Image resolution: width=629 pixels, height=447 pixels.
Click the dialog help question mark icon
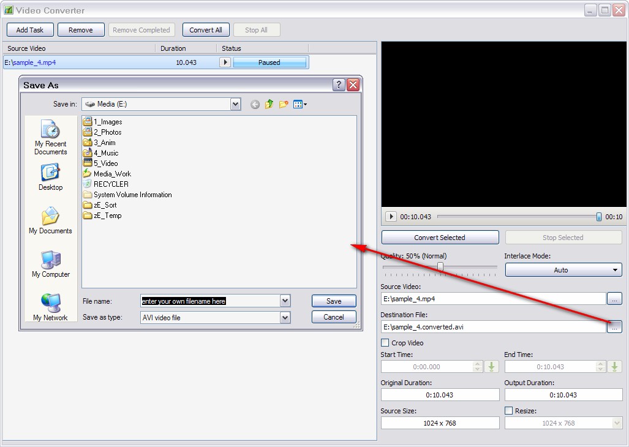(x=339, y=85)
